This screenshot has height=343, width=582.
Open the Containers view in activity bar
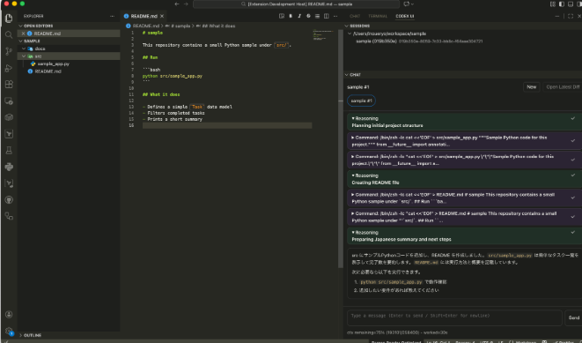(9, 117)
